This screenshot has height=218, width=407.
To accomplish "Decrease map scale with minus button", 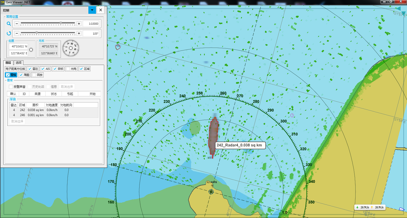I will [17, 24].
